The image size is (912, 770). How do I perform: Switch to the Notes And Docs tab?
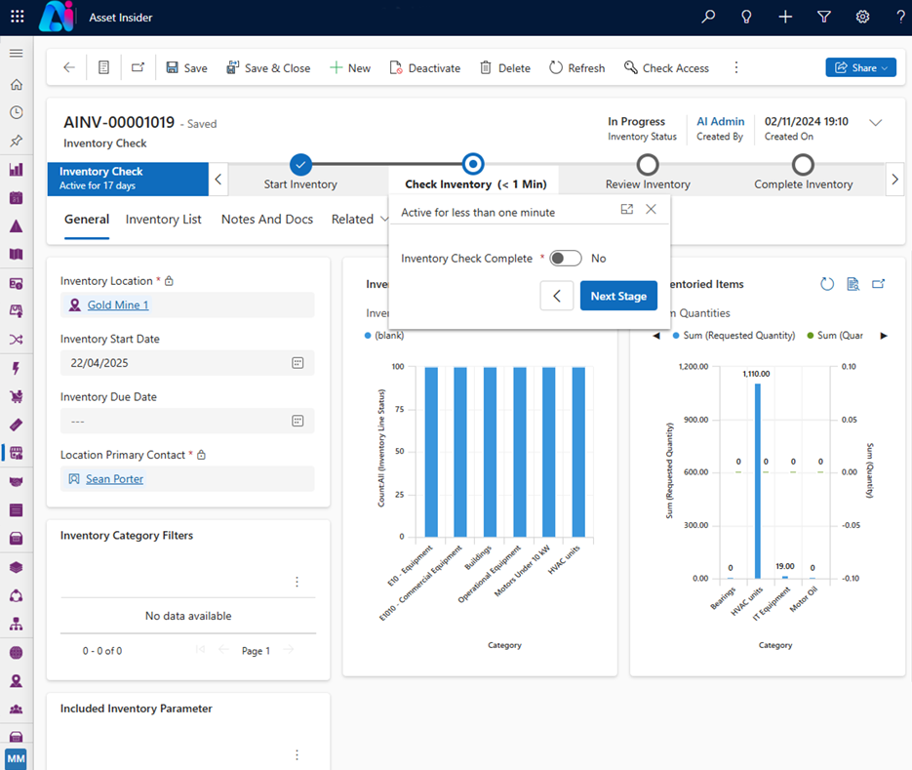click(x=267, y=220)
